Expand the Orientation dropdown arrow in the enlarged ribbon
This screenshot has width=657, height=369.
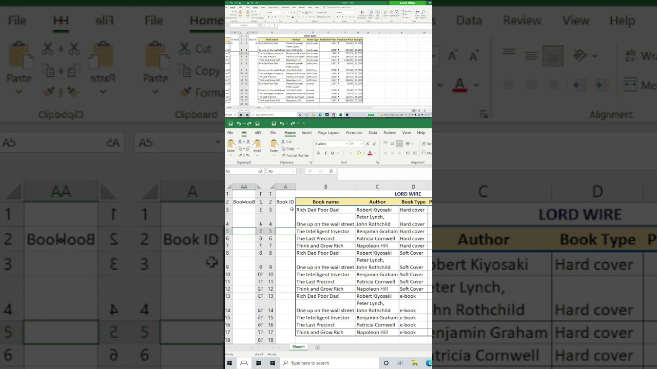coord(413,144)
